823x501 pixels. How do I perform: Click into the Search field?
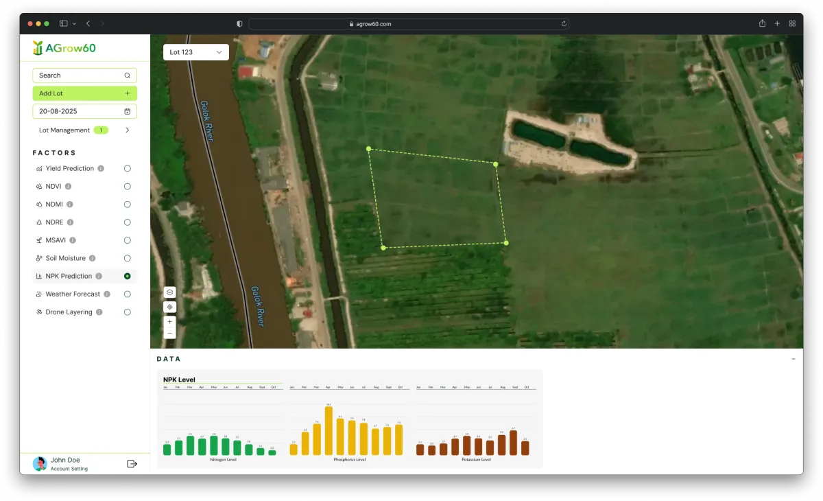[84, 75]
